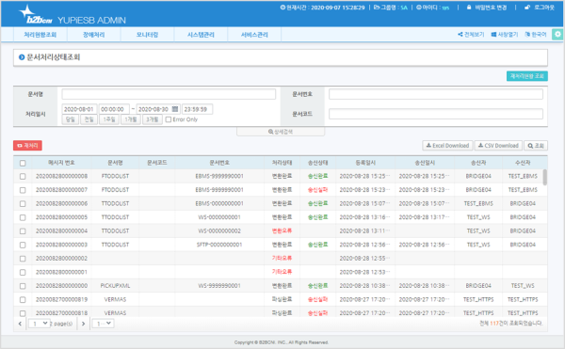The image size is (565, 349).
Task: Check the row 2020082800000008 checkbox
Action: click(23, 176)
